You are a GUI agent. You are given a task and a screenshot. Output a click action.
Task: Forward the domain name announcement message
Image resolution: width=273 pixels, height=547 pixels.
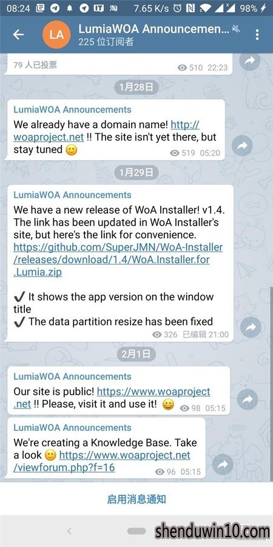point(241,145)
